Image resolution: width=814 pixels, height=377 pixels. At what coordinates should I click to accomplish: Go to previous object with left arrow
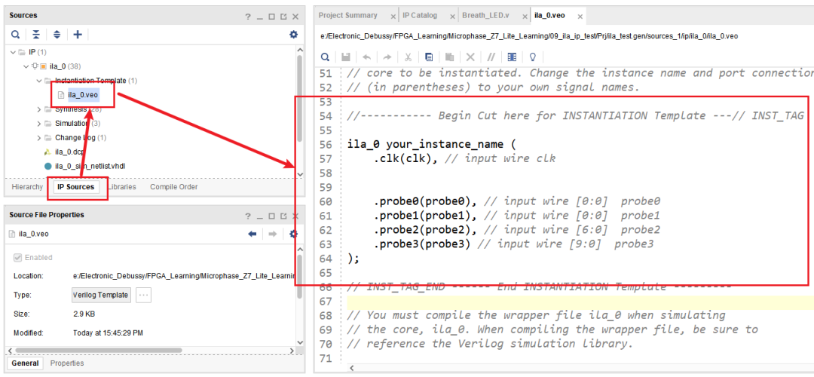pos(252,234)
